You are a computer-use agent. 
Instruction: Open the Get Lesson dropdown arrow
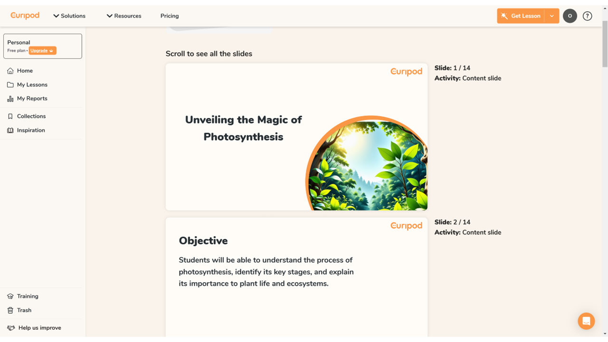552,16
